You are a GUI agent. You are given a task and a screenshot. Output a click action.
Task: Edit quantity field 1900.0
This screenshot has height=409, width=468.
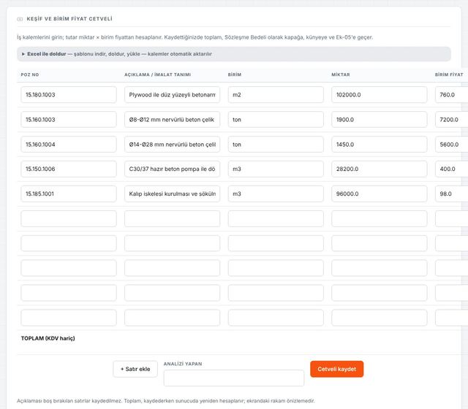coord(380,120)
